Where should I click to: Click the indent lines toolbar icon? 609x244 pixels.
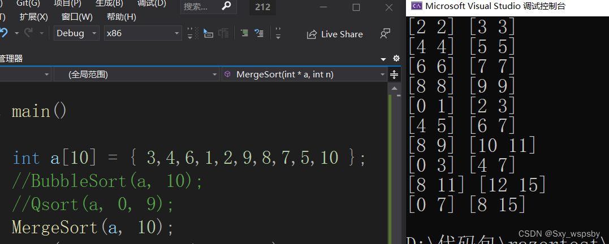click(x=244, y=33)
